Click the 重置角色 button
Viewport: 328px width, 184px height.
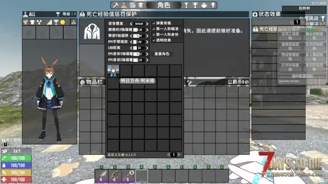click(x=162, y=54)
